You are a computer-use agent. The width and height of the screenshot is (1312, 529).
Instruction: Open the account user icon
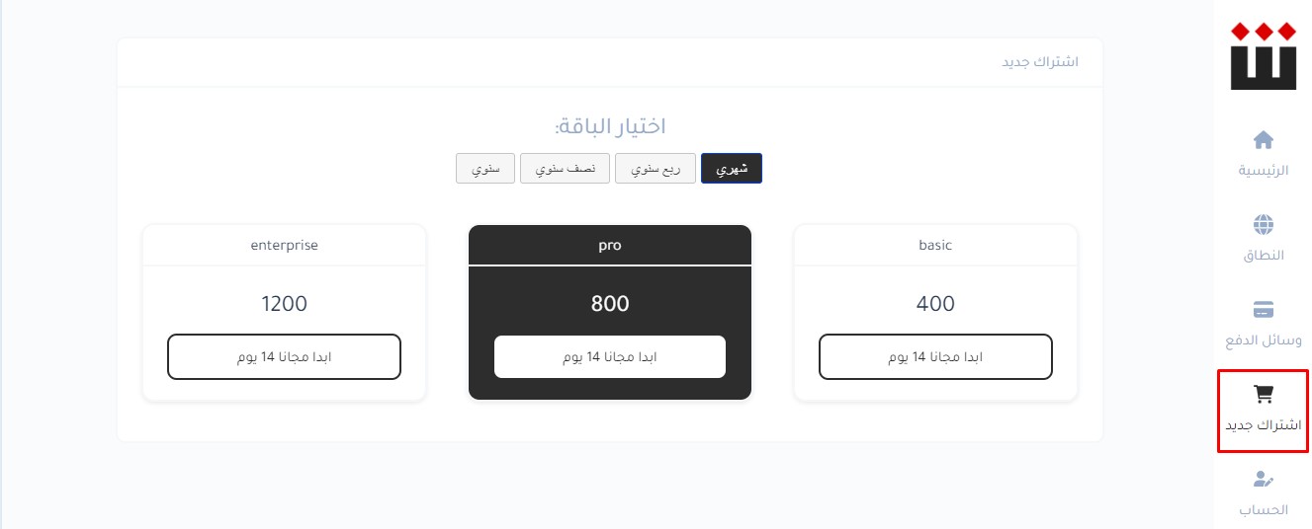coord(1263,480)
